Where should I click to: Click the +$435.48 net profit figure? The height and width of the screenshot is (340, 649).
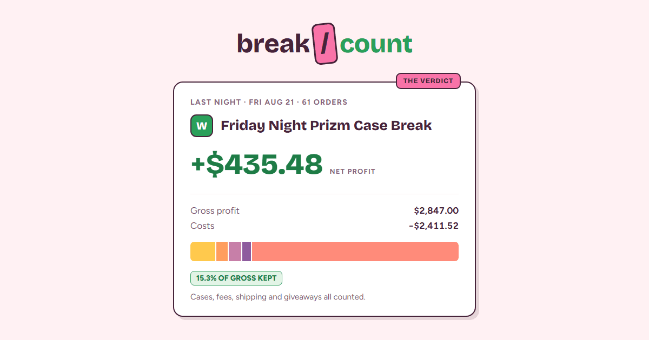257,164
